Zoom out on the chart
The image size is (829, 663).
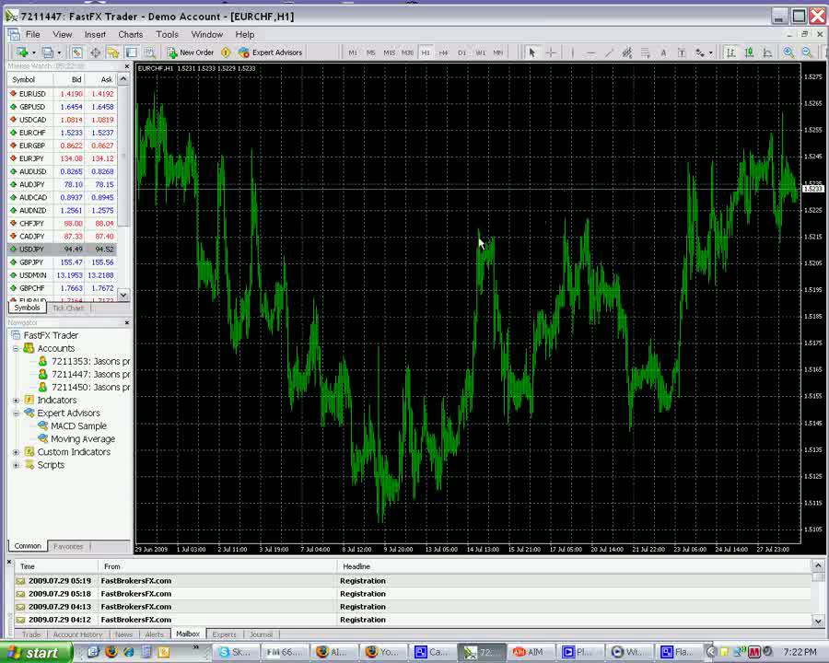click(x=807, y=52)
